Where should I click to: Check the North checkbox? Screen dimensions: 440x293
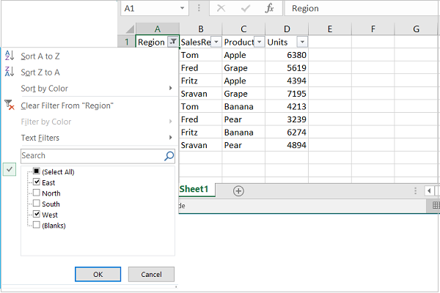pos(35,193)
